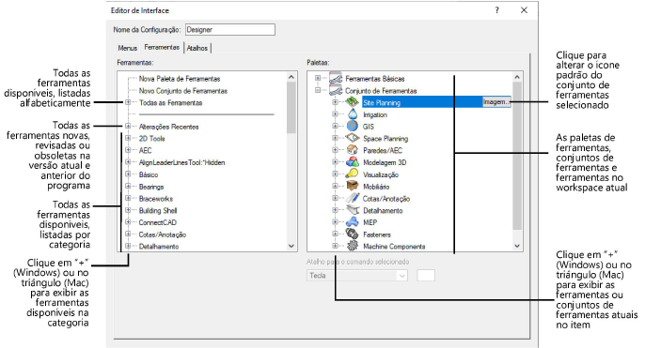Screen dimensions: 645x348
Task: Expand Alterações Recentes category
Action: pos(128,126)
